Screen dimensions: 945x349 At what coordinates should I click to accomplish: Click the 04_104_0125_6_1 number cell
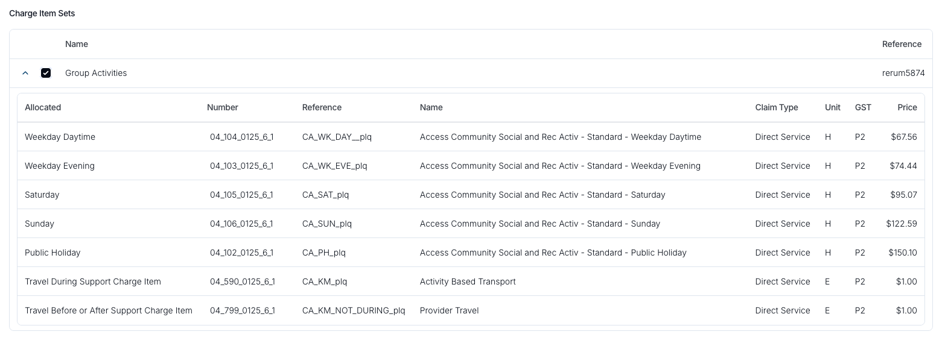coord(241,137)
